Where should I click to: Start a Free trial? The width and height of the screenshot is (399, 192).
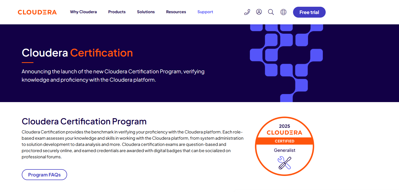click(309, 12)
